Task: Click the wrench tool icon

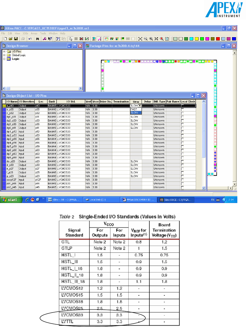Action: click(x=45, y=39)
